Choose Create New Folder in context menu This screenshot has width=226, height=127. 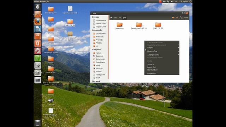162,42
